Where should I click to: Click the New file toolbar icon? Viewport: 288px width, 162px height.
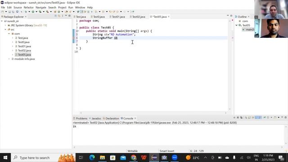point(3,12)
